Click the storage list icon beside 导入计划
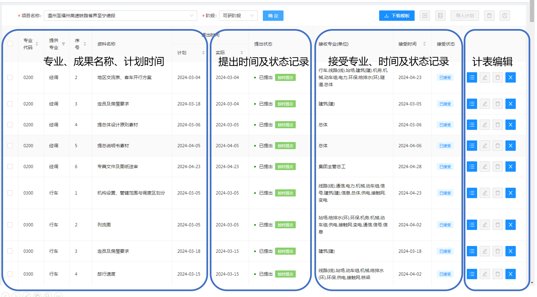This screenshot has height=297, width=537. point(440,16)
